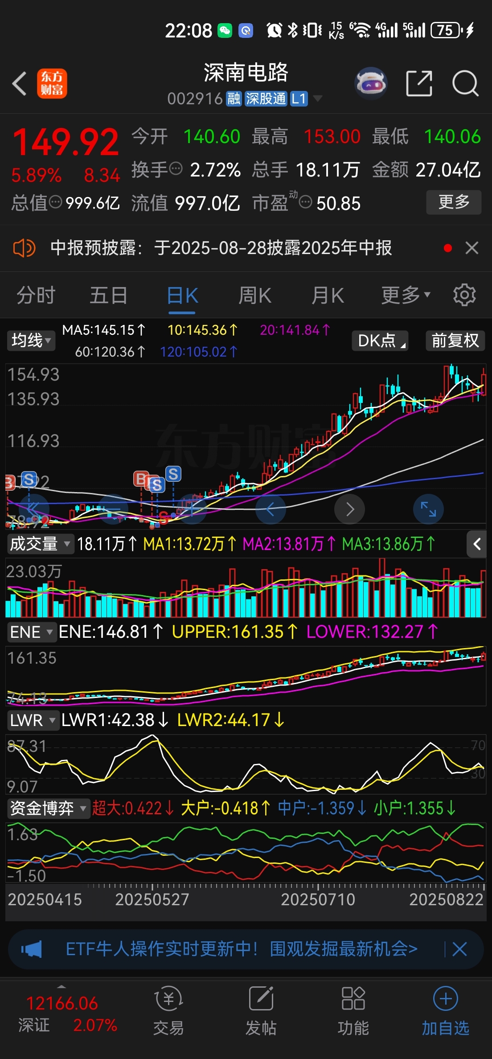The width and height of the screenshot is (492, 1059).
Task: Tap the 超大:0.422 value
Action: [133, 809]
